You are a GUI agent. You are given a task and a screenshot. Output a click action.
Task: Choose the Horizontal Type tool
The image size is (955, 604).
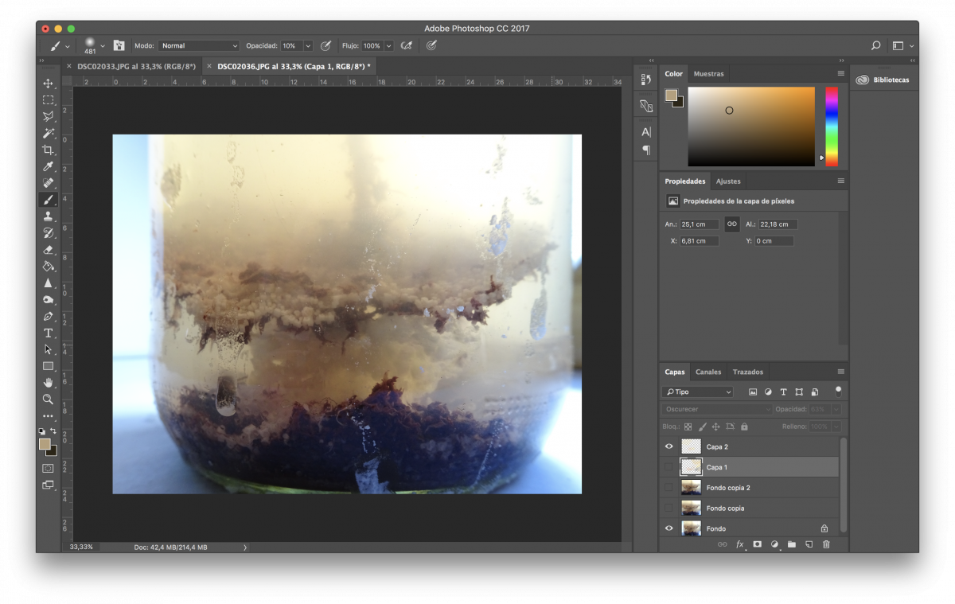(x=48, y=333)
